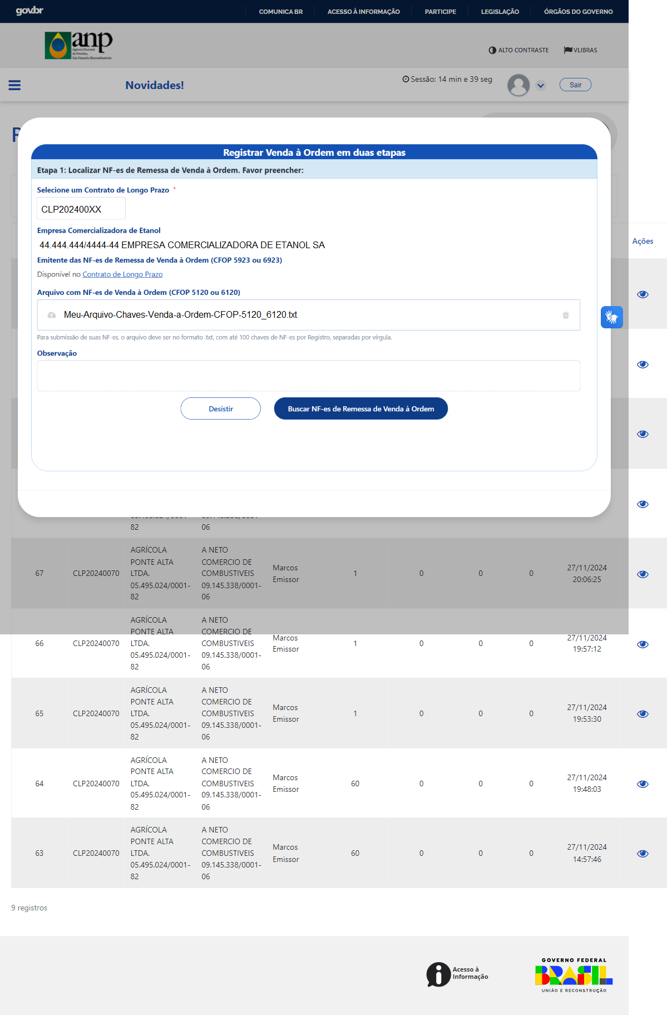The image size is (667, 1015).
Task: View record 65 with the eye icon
Action: (x=643, y=713)
